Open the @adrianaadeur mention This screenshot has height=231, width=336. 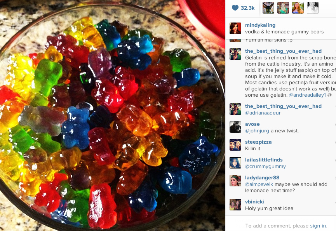[263, 113]
